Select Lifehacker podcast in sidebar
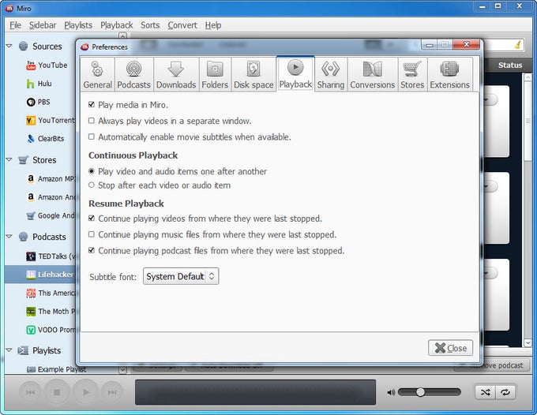The height and width of the screenshot is (415, 537). tap(40, 275)
